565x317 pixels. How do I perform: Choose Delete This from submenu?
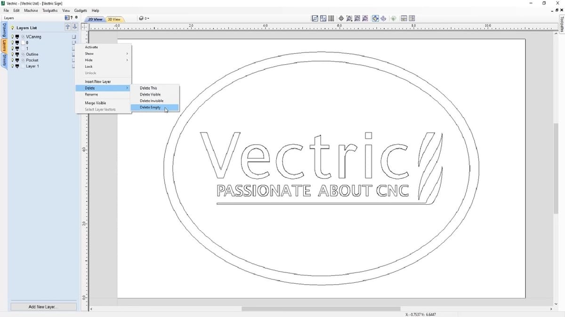(155, 88)
